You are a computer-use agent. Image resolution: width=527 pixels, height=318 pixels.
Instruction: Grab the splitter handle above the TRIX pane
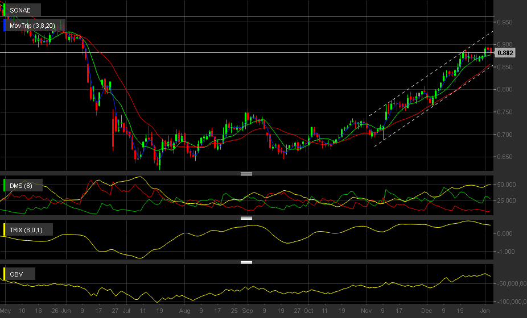pos(246,218)
